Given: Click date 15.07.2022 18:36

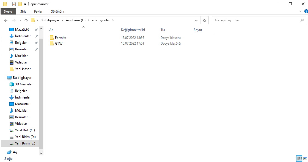Looking at the screenshot, I should pos(133,38).
